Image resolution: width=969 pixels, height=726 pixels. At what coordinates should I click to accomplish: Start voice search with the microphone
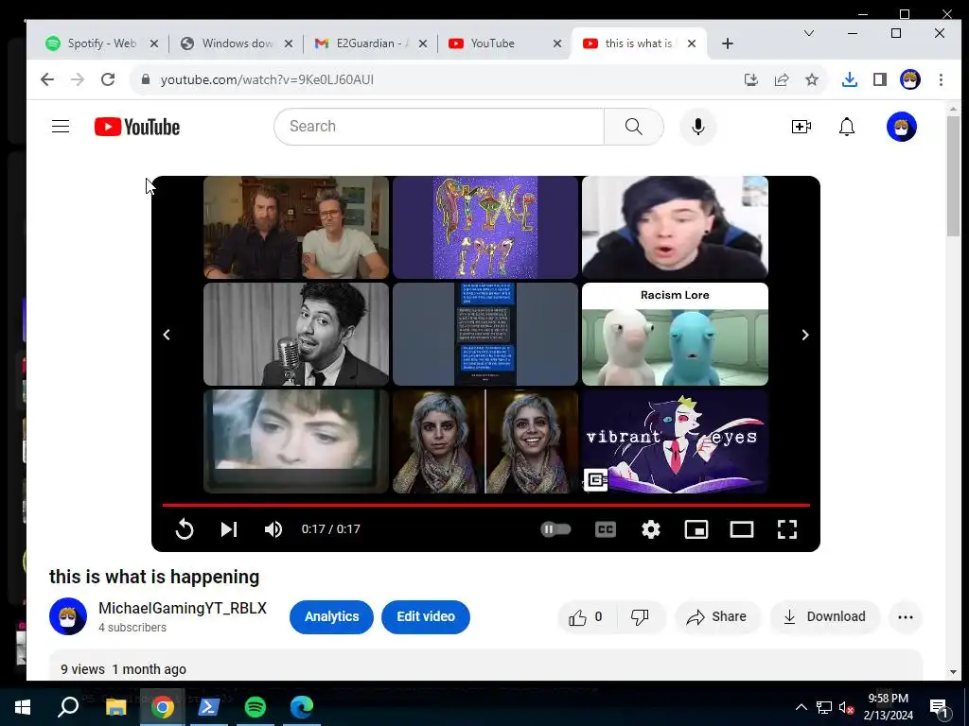[x=698, y=127]
